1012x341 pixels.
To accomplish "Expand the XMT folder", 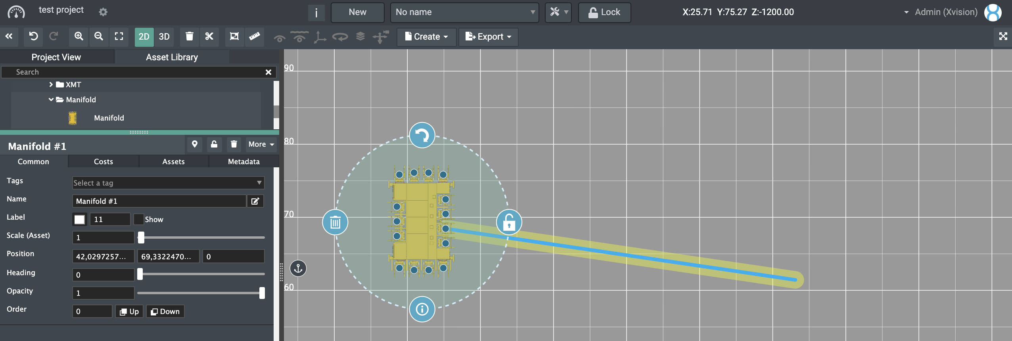I will pos(51,84).
